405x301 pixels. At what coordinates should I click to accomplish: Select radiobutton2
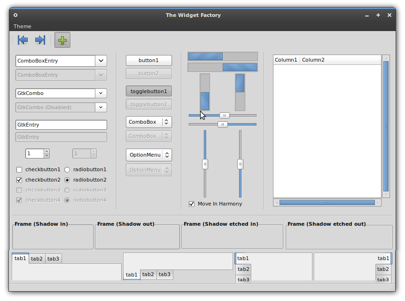click(67, 180)
